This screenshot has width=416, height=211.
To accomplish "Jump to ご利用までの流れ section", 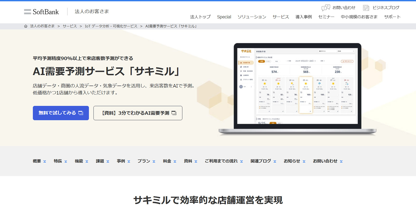I will [x=224, y=161].
